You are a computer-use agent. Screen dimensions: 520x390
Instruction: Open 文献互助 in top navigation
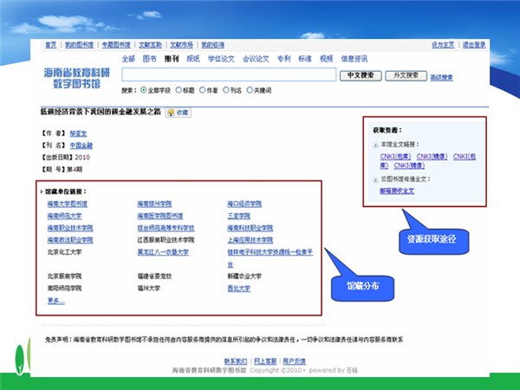coord(150,45)
